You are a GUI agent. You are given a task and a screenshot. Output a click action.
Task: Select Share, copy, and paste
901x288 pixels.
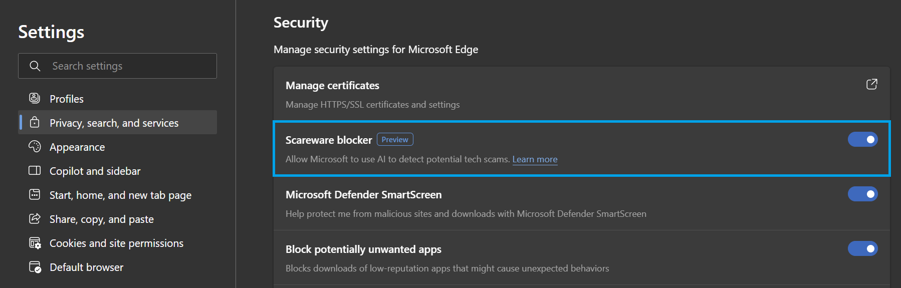tap(118, 219)
